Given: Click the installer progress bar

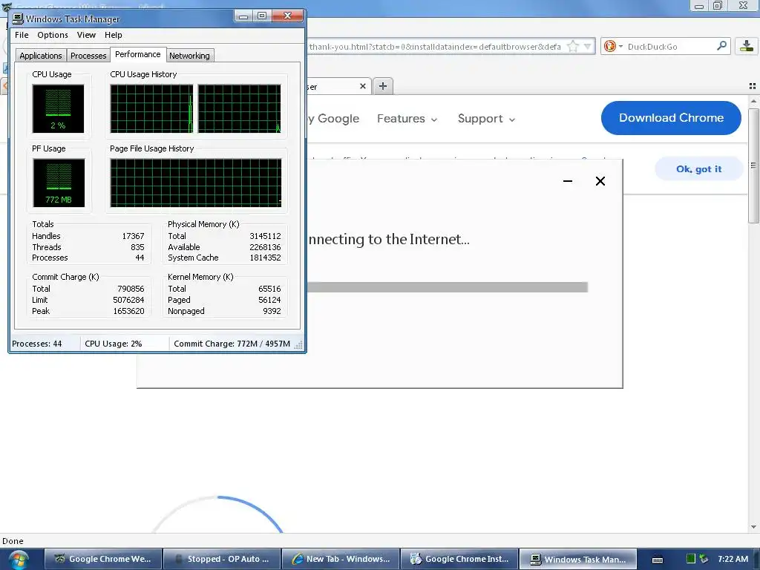Looking at the screenshot, I should click(448, 287).
